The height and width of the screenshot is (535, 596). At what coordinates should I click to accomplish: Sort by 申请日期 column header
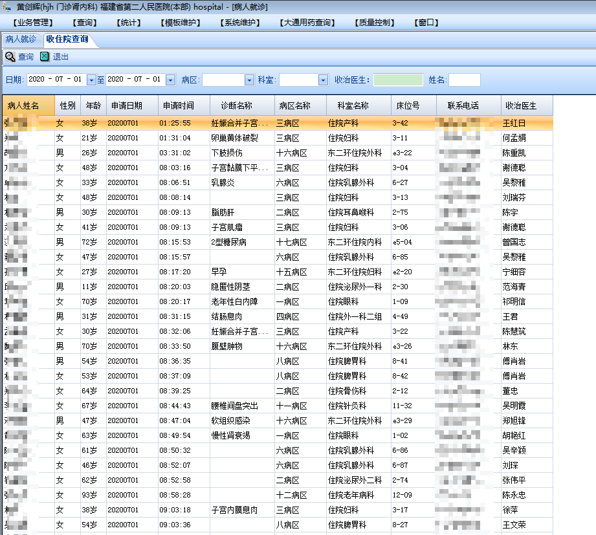tap(132, 105)
